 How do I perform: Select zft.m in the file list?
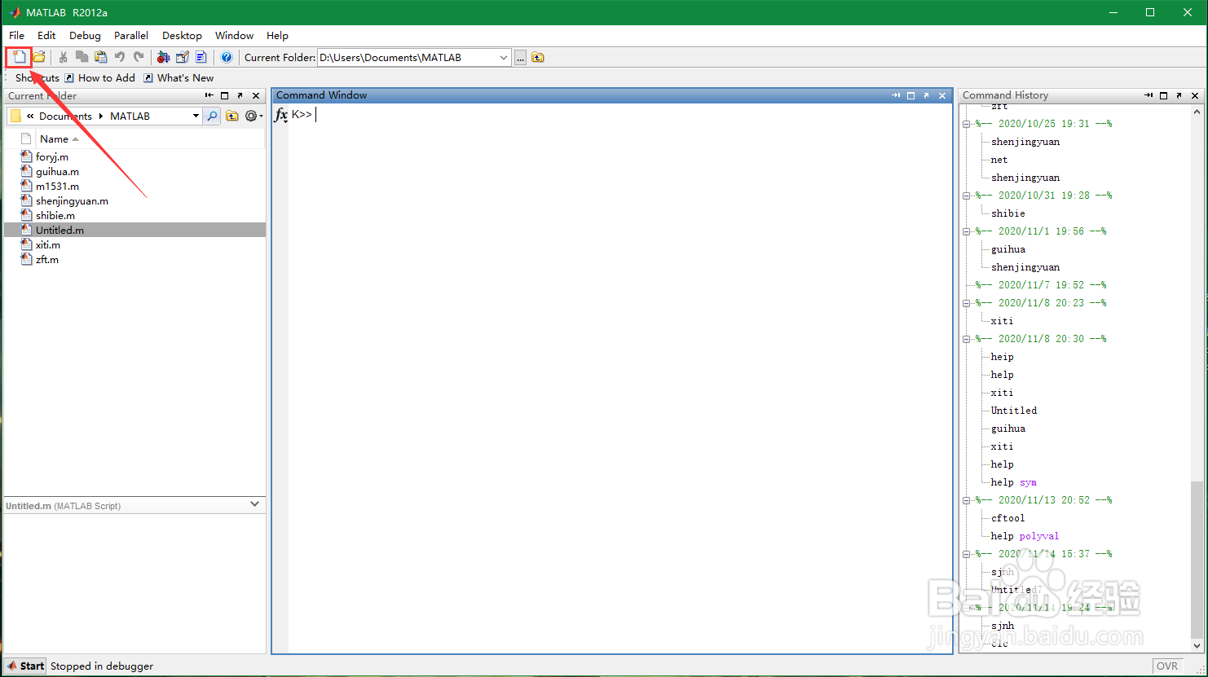point(47,259)
